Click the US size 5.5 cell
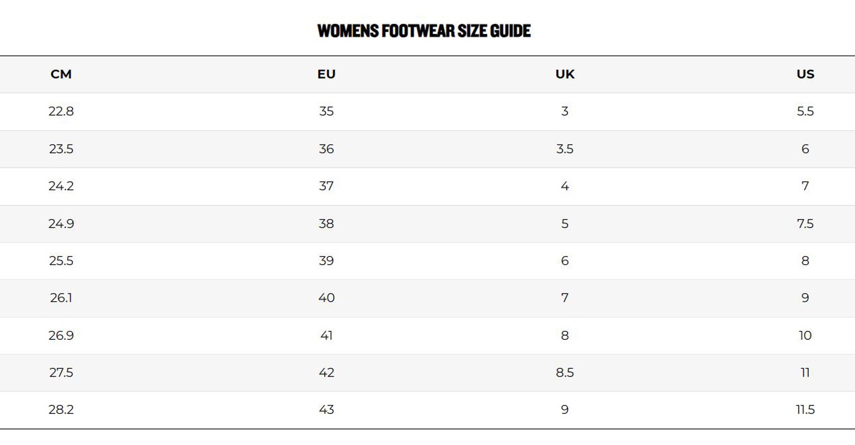Image resolution: width=855 pixels, height=445 pixels. point(805,111)
